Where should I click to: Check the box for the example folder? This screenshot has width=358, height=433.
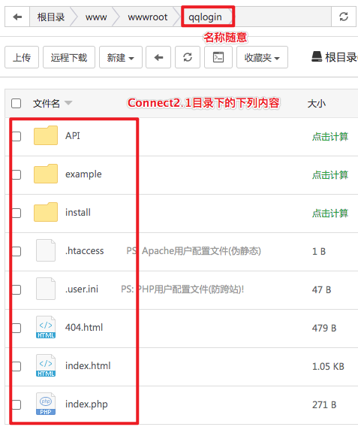pyautogui.click(x=16, y=174)
